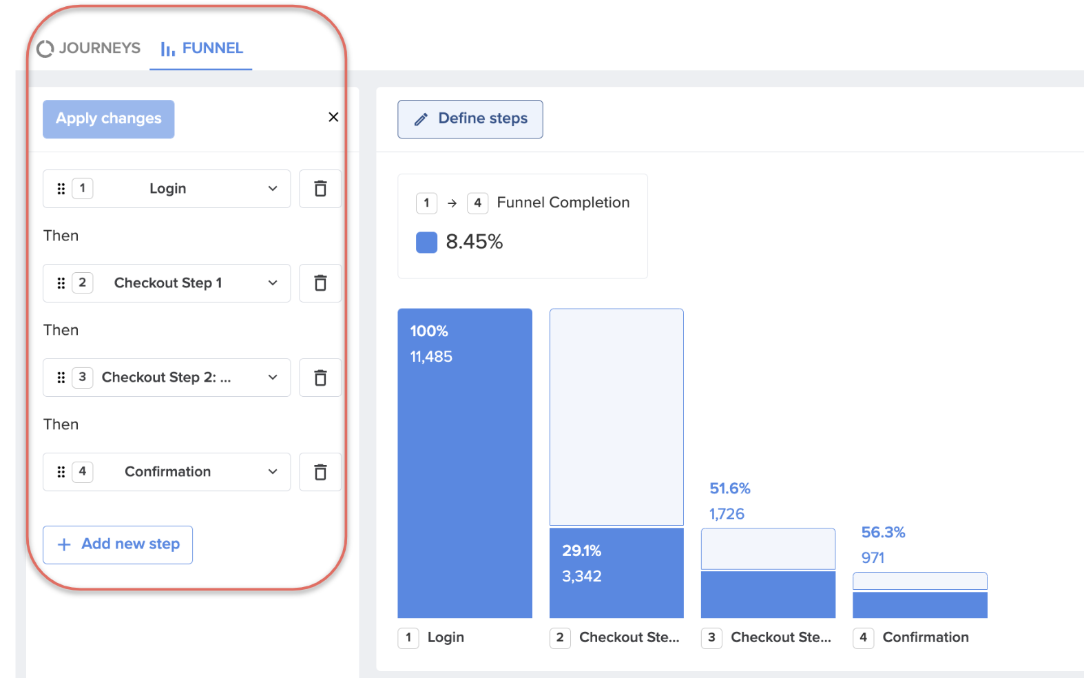1084x678 pixels.
Task: Click the pencil icon in Define steps
Action: coord(421,119)
